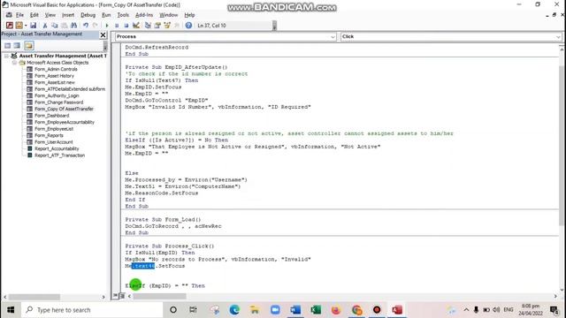566x318 pixels.
Task: Select Form_AssetList new in project tree
Action: pos(55,82)
